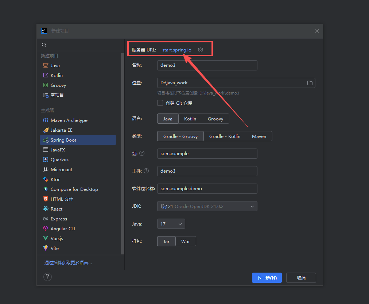Click the Compose for Desktop icon

(x=46, y=189)
